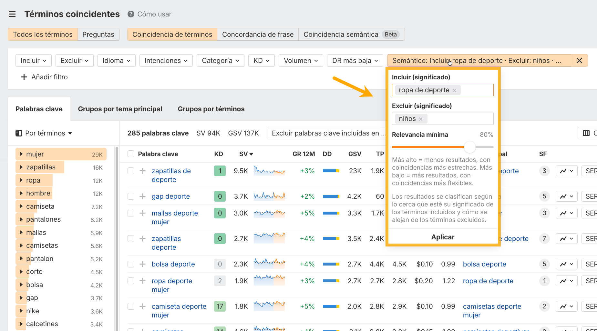Open the columns settings icon
Viewport: 597px width, 331px height.
[x=586, y=133]
